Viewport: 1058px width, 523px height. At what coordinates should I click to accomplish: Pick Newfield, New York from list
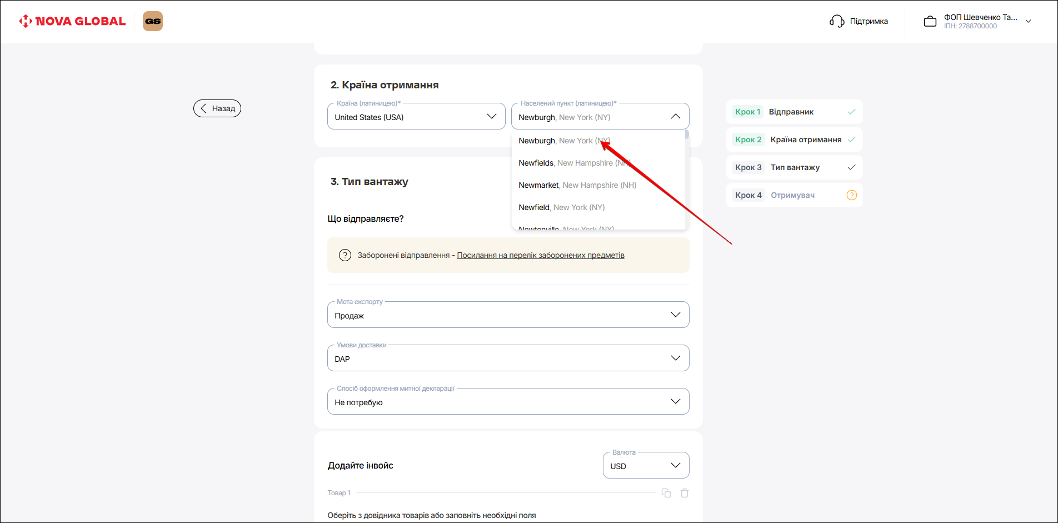[561, 207]
